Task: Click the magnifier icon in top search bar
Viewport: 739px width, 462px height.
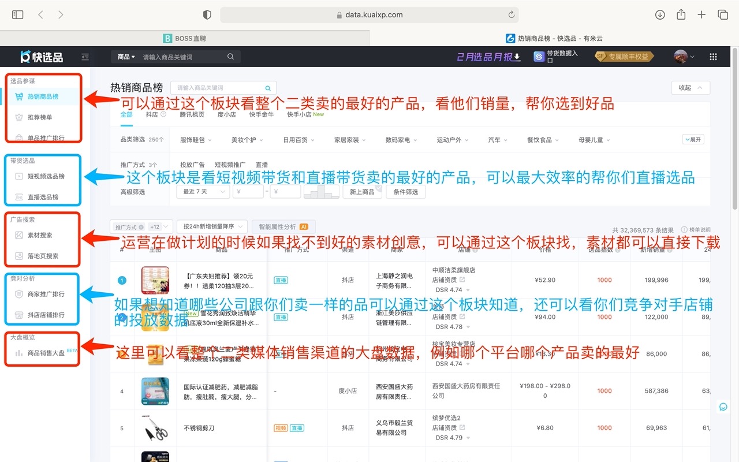Action: coord(230,57)
